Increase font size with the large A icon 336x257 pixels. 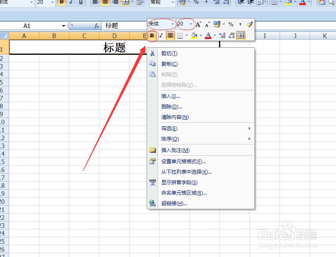click(x=199, y=24)
